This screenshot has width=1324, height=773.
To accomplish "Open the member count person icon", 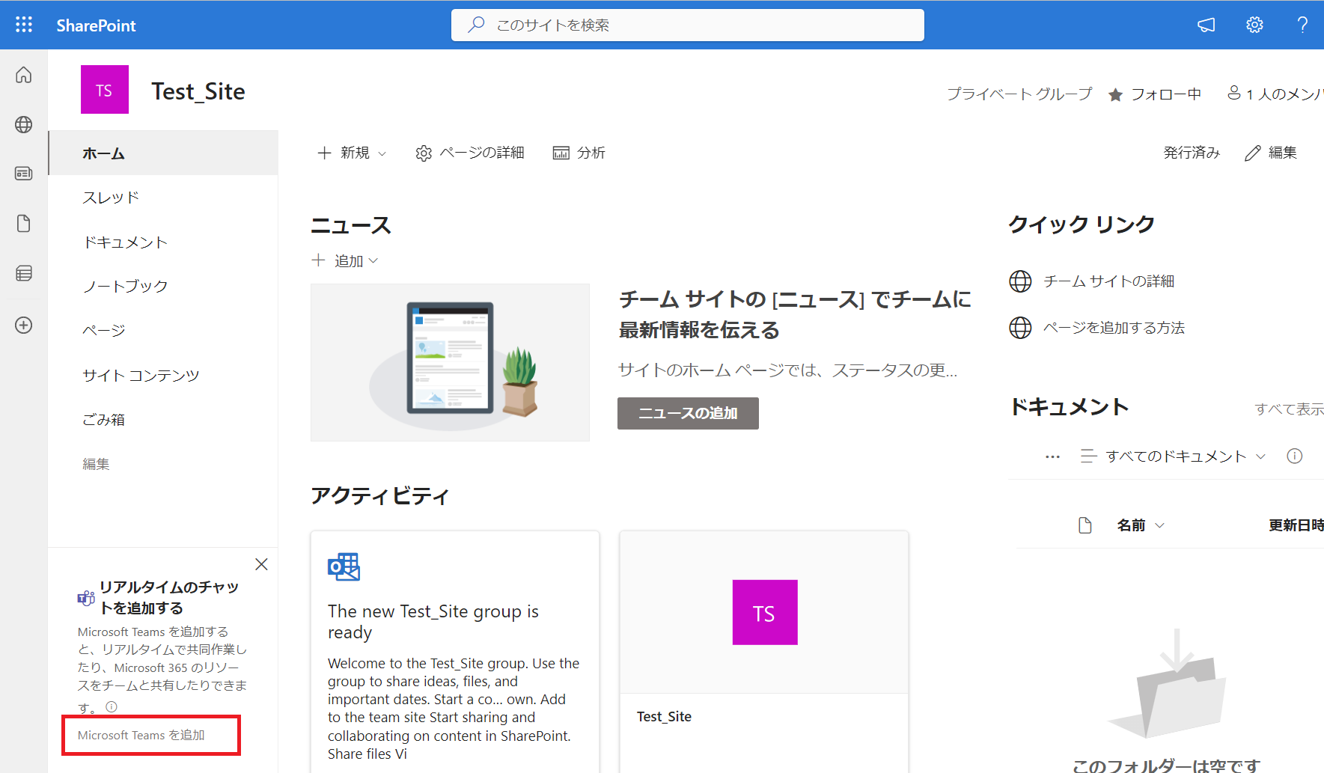I will point(1233,93).
